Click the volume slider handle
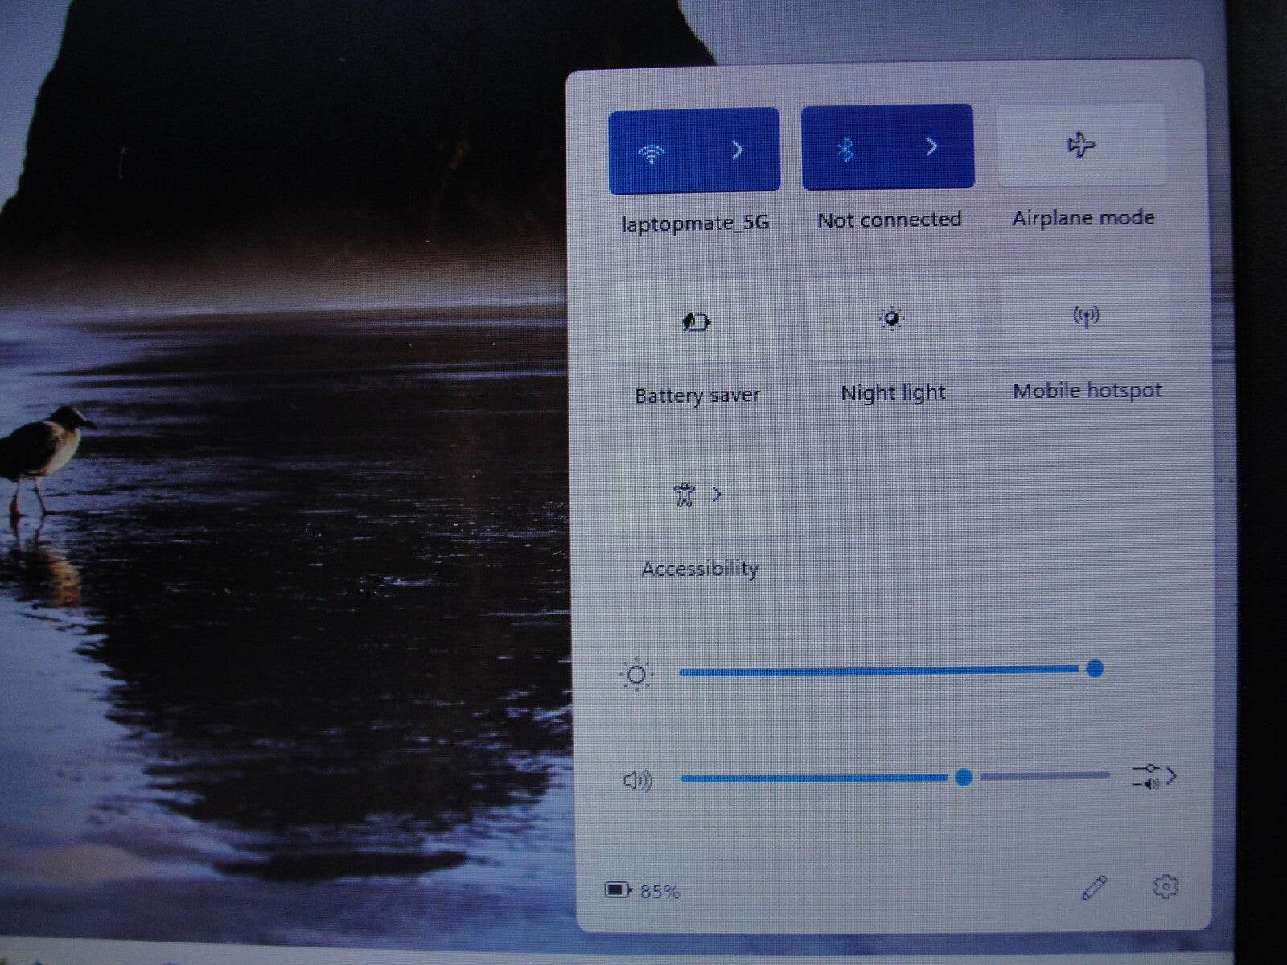This screenshot has width=1287, height=965. tap(964, 777)
